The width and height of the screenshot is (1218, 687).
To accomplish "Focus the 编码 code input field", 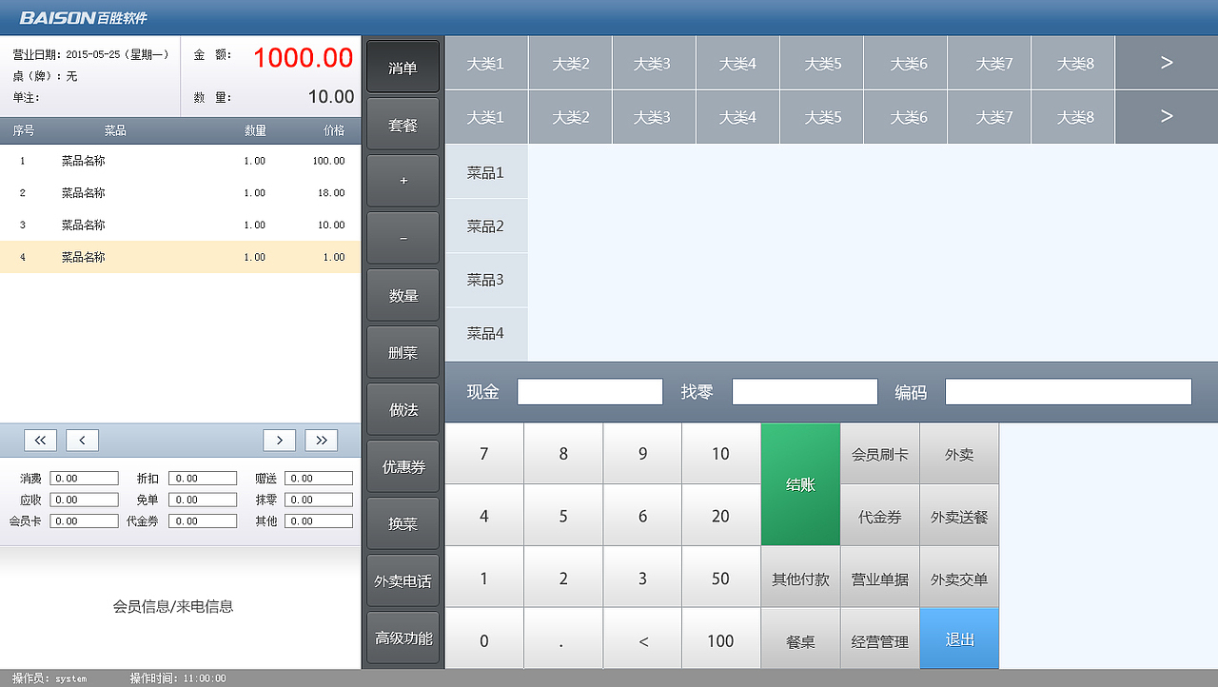I will point(1069,392).
